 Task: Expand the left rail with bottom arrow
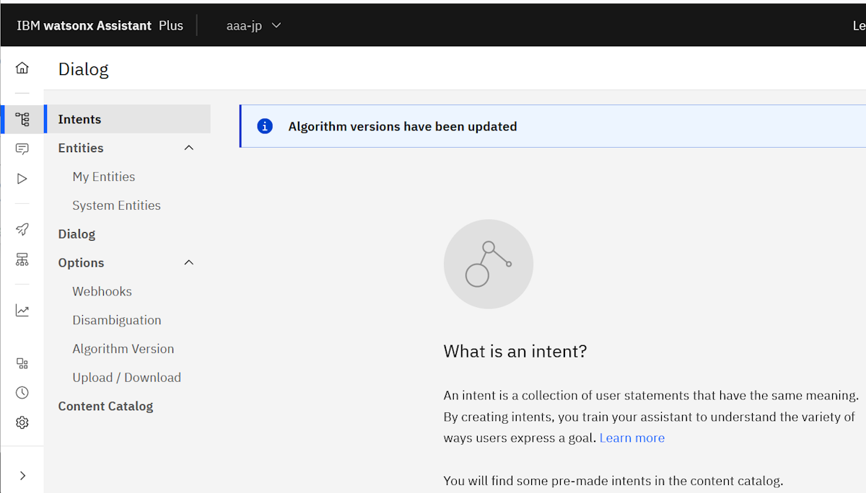coord(22,476)
